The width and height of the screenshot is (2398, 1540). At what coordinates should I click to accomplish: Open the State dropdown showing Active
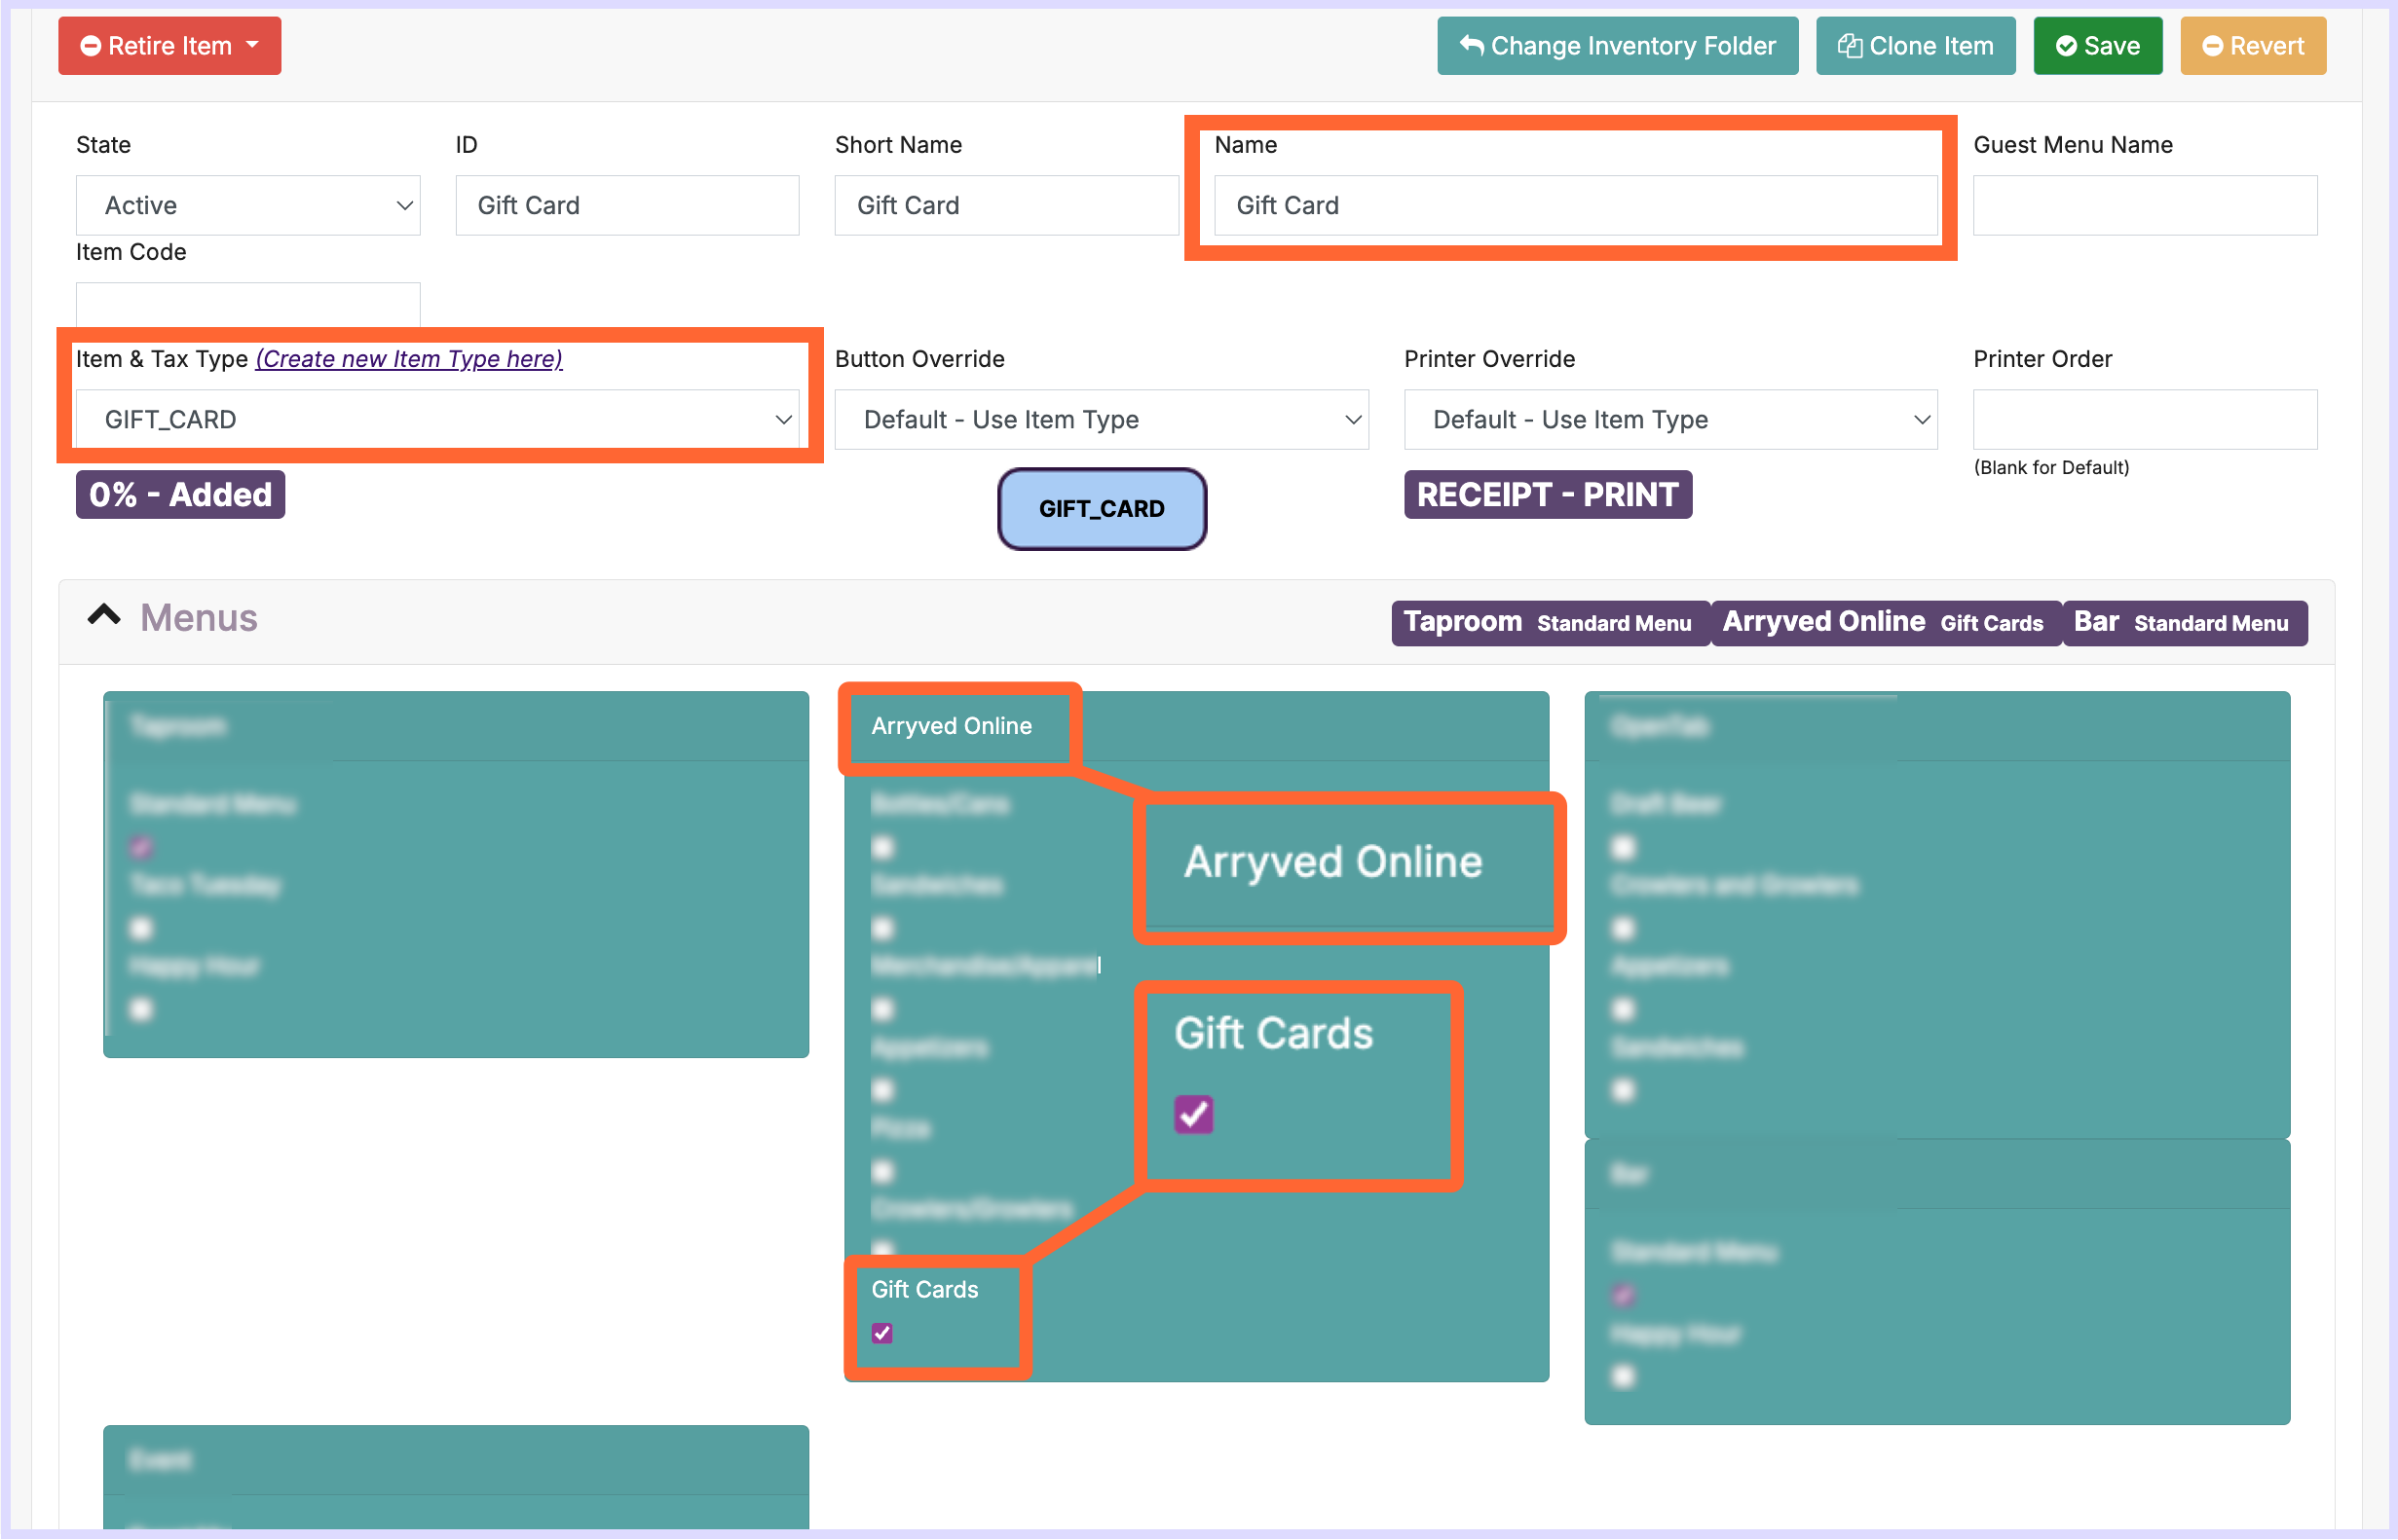click(x=247, y=205)
